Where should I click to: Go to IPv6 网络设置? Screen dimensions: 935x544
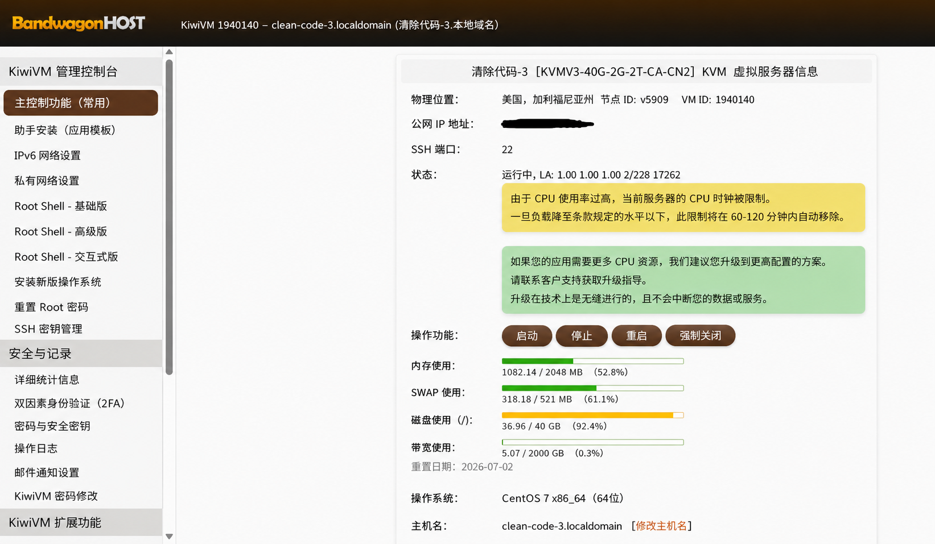[x=47, y=155]
